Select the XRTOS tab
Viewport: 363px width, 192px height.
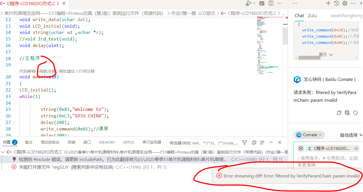(x=128, y=142)
